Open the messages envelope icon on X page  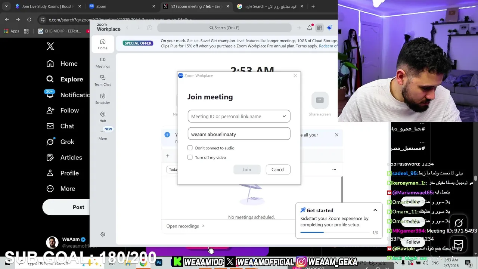pyautogui.click(x=459, y=245)
